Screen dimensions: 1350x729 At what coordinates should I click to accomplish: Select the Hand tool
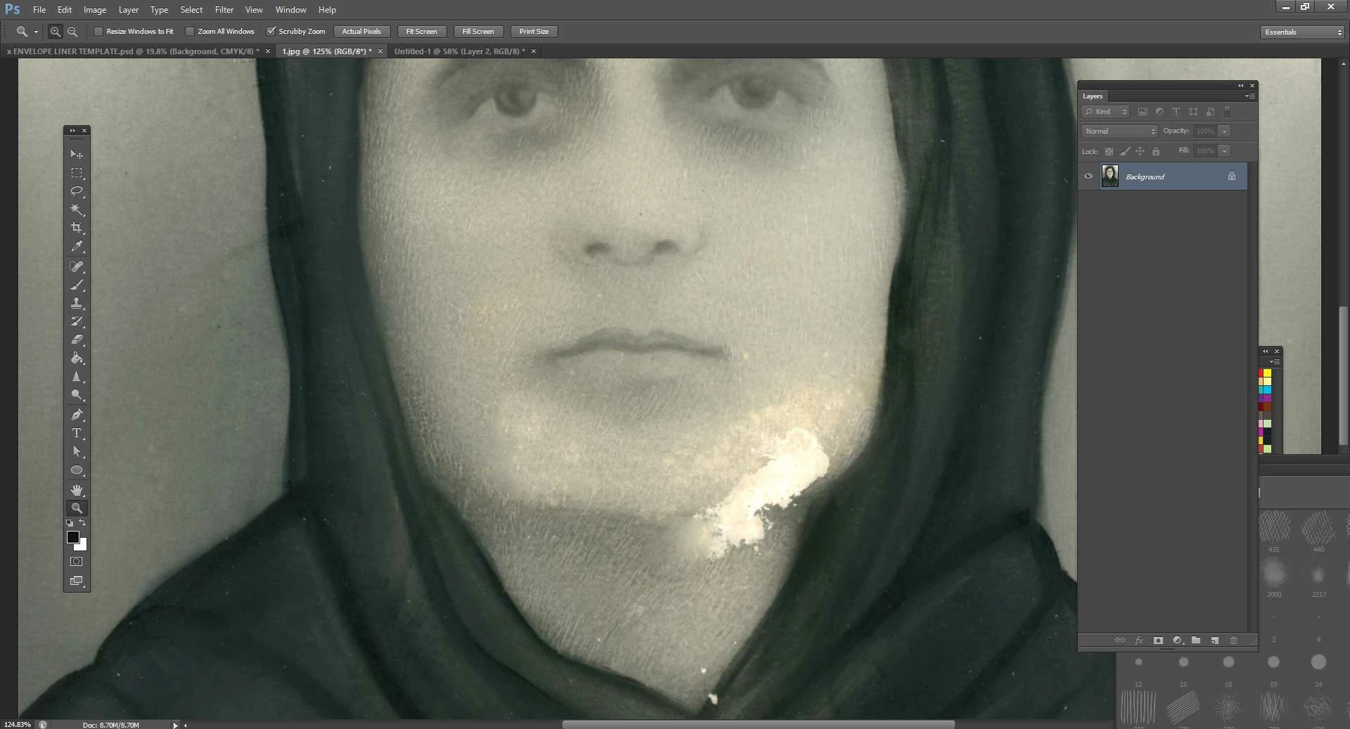coord(77,490)
